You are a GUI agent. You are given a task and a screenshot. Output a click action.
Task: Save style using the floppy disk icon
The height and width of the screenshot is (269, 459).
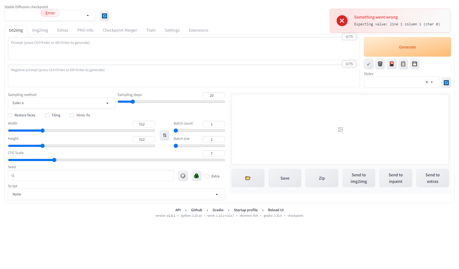pyautogui.click(x=415, y=64)
